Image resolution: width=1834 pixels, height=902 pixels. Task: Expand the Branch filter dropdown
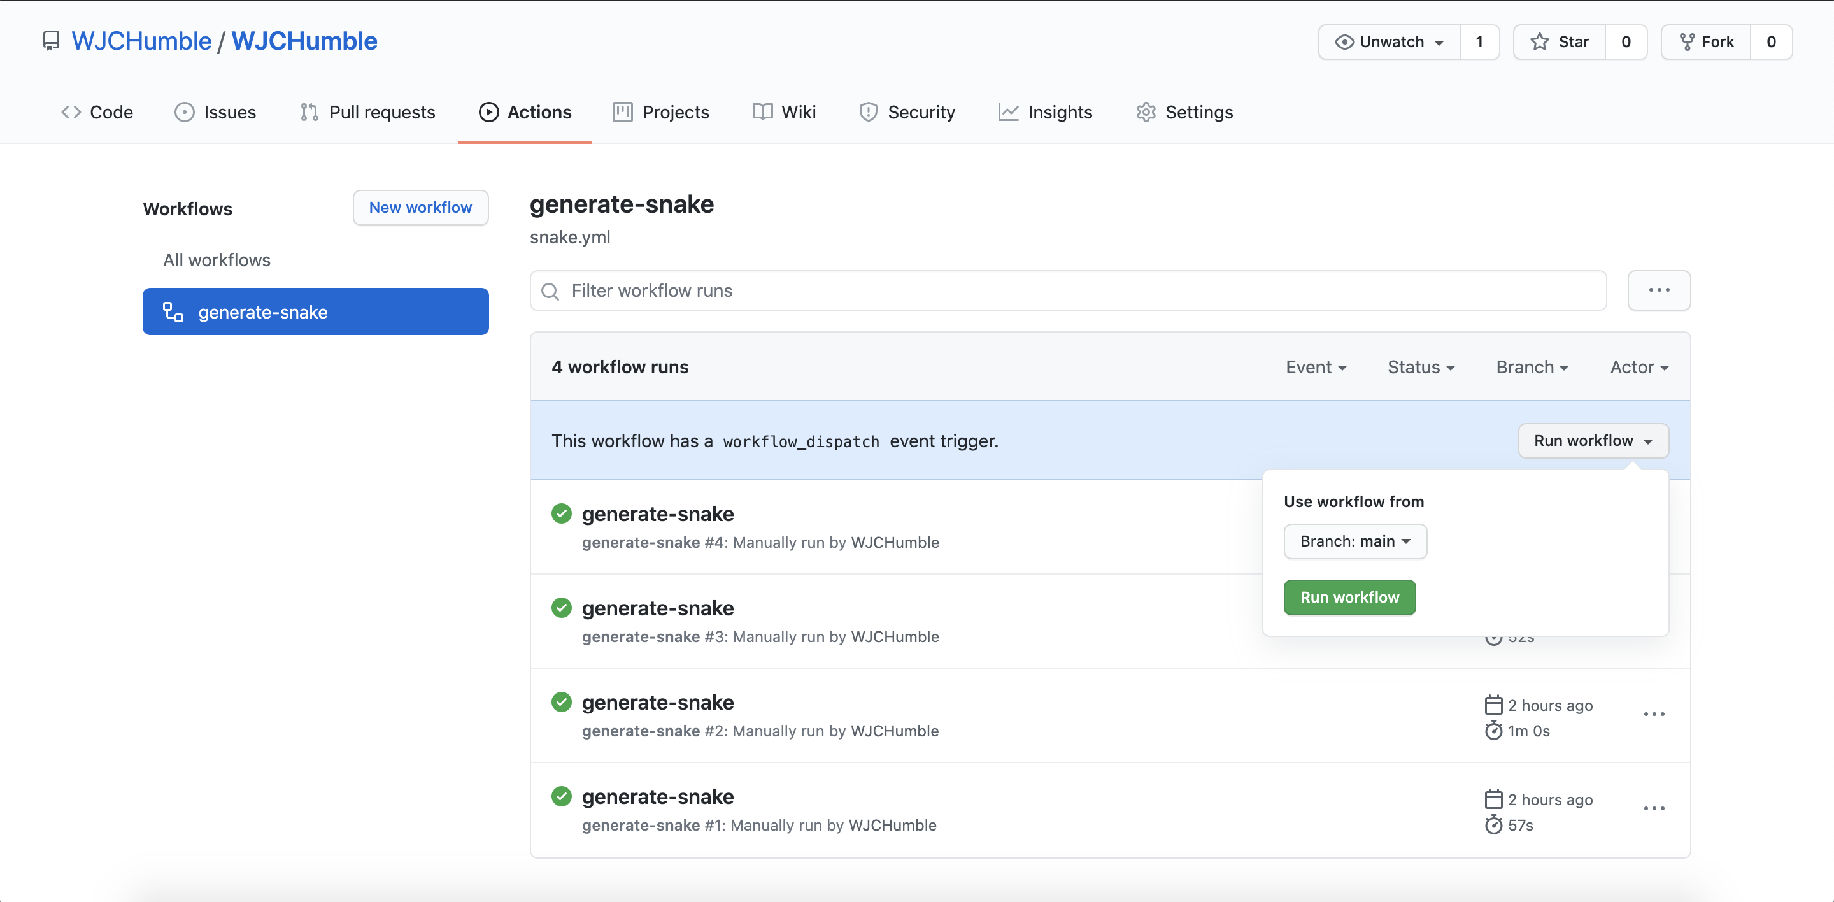click(x=1532, y=368)
